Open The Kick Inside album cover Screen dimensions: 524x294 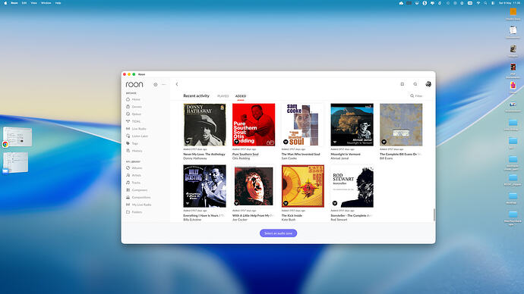[x=303, y=186]
